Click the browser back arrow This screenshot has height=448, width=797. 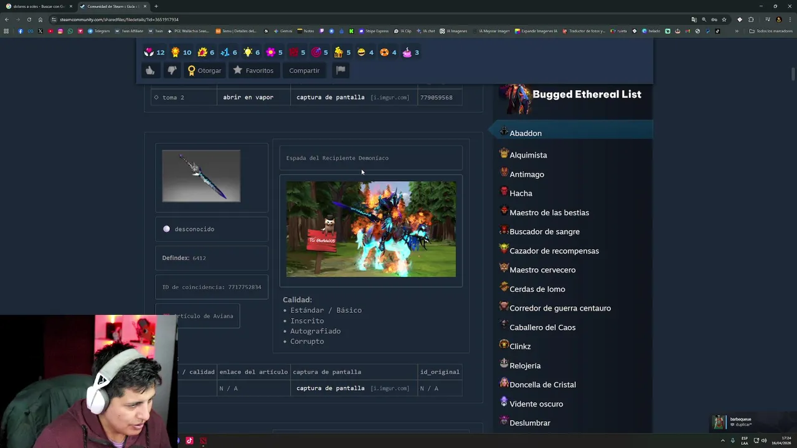7,19
